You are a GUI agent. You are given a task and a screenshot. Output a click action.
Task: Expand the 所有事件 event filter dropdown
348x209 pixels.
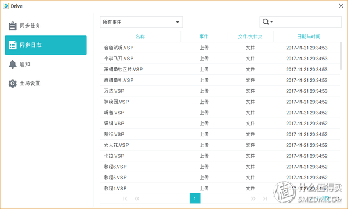[x=142, y=22]
